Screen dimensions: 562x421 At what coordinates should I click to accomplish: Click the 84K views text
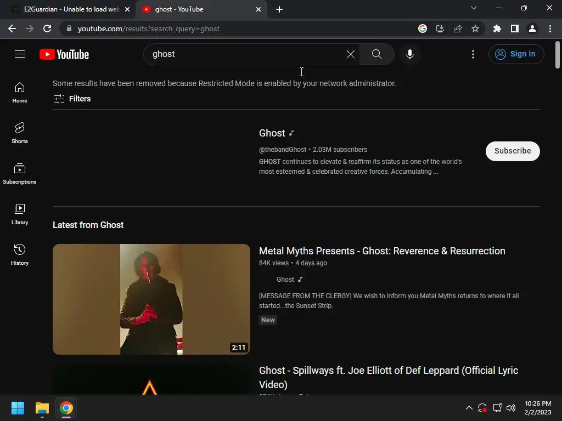tap(274, 263)
